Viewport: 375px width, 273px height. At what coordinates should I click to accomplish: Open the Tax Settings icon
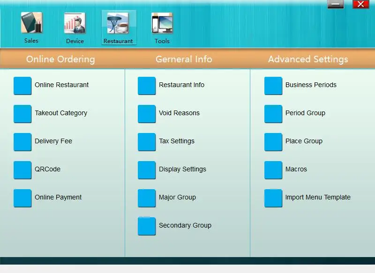point(147,142)
